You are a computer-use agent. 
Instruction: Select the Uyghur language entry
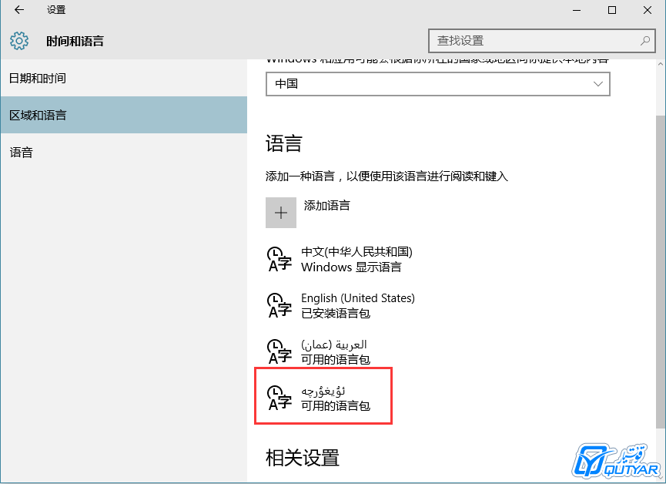coord(319,398)
